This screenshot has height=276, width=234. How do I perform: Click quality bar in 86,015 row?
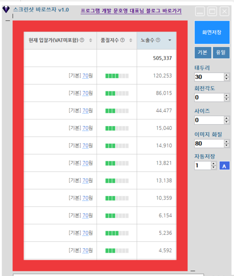(x=117, y=93)
